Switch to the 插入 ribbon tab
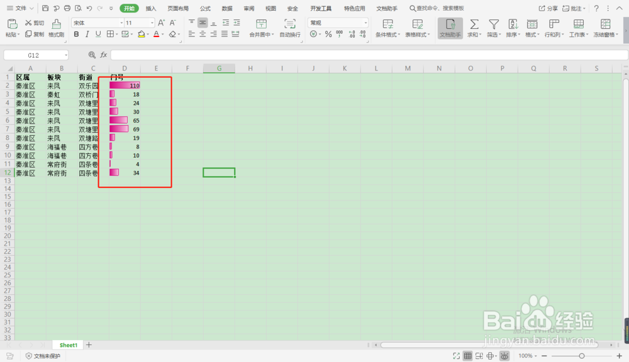Screen dimensions: 629x362 (151, 9)
